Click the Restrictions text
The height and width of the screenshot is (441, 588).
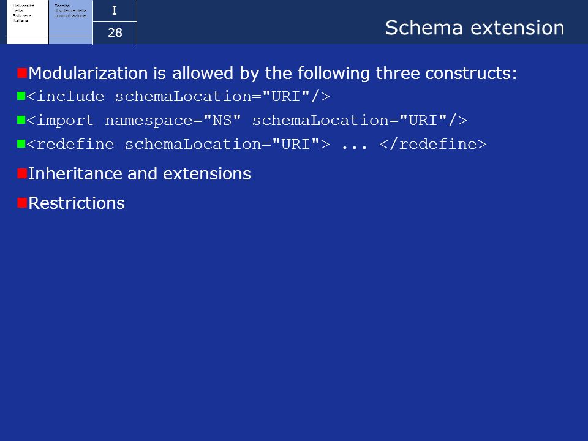point(77,203)
